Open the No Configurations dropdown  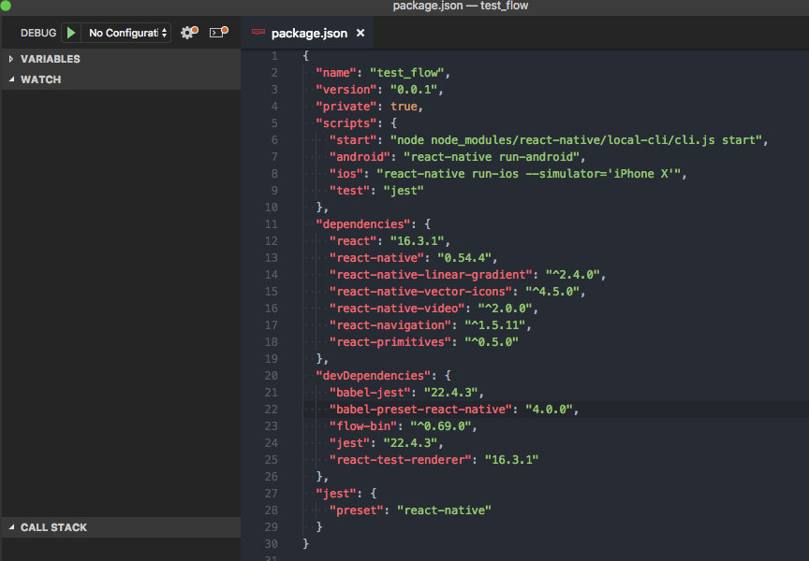[x=123, y=32]
